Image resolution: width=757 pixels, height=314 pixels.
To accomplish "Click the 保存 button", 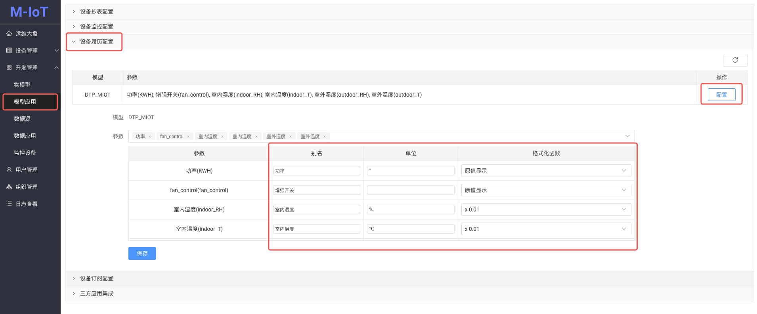I will pos(142,253).
